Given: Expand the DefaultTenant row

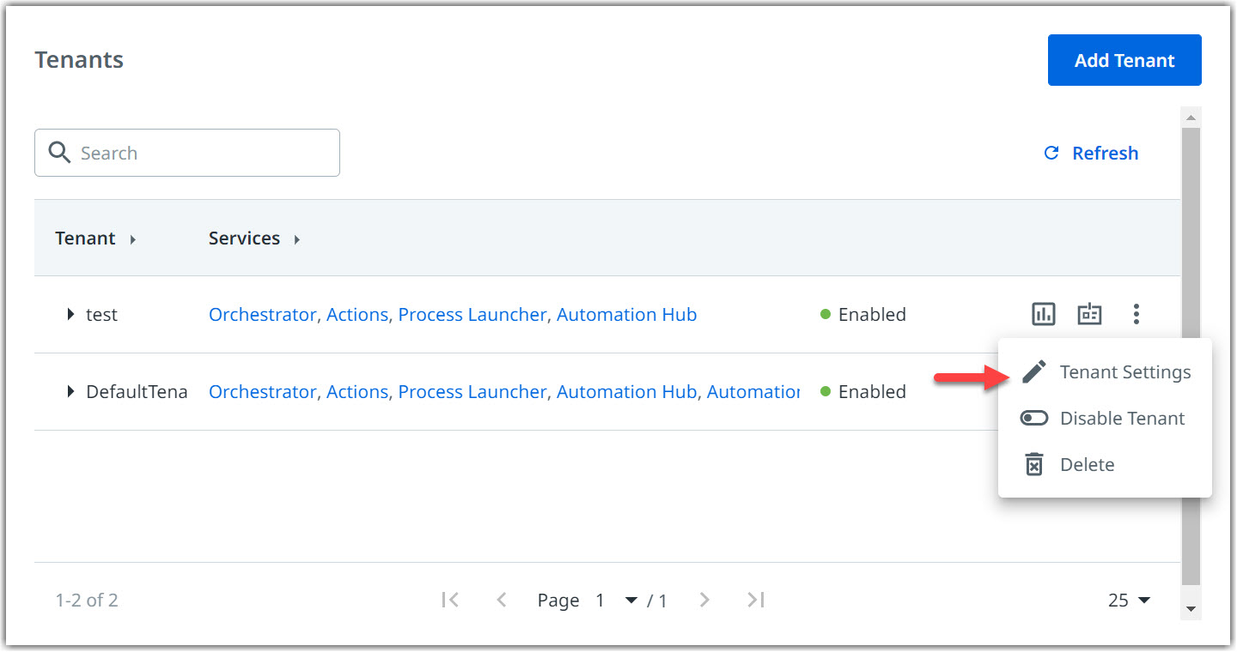Looking at the screenshot, I should coord(70,391).
